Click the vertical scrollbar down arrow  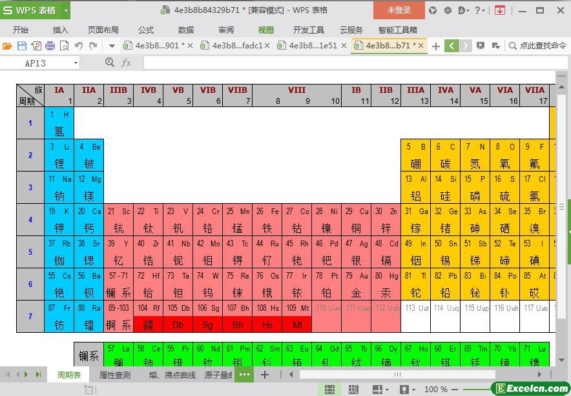561,361
